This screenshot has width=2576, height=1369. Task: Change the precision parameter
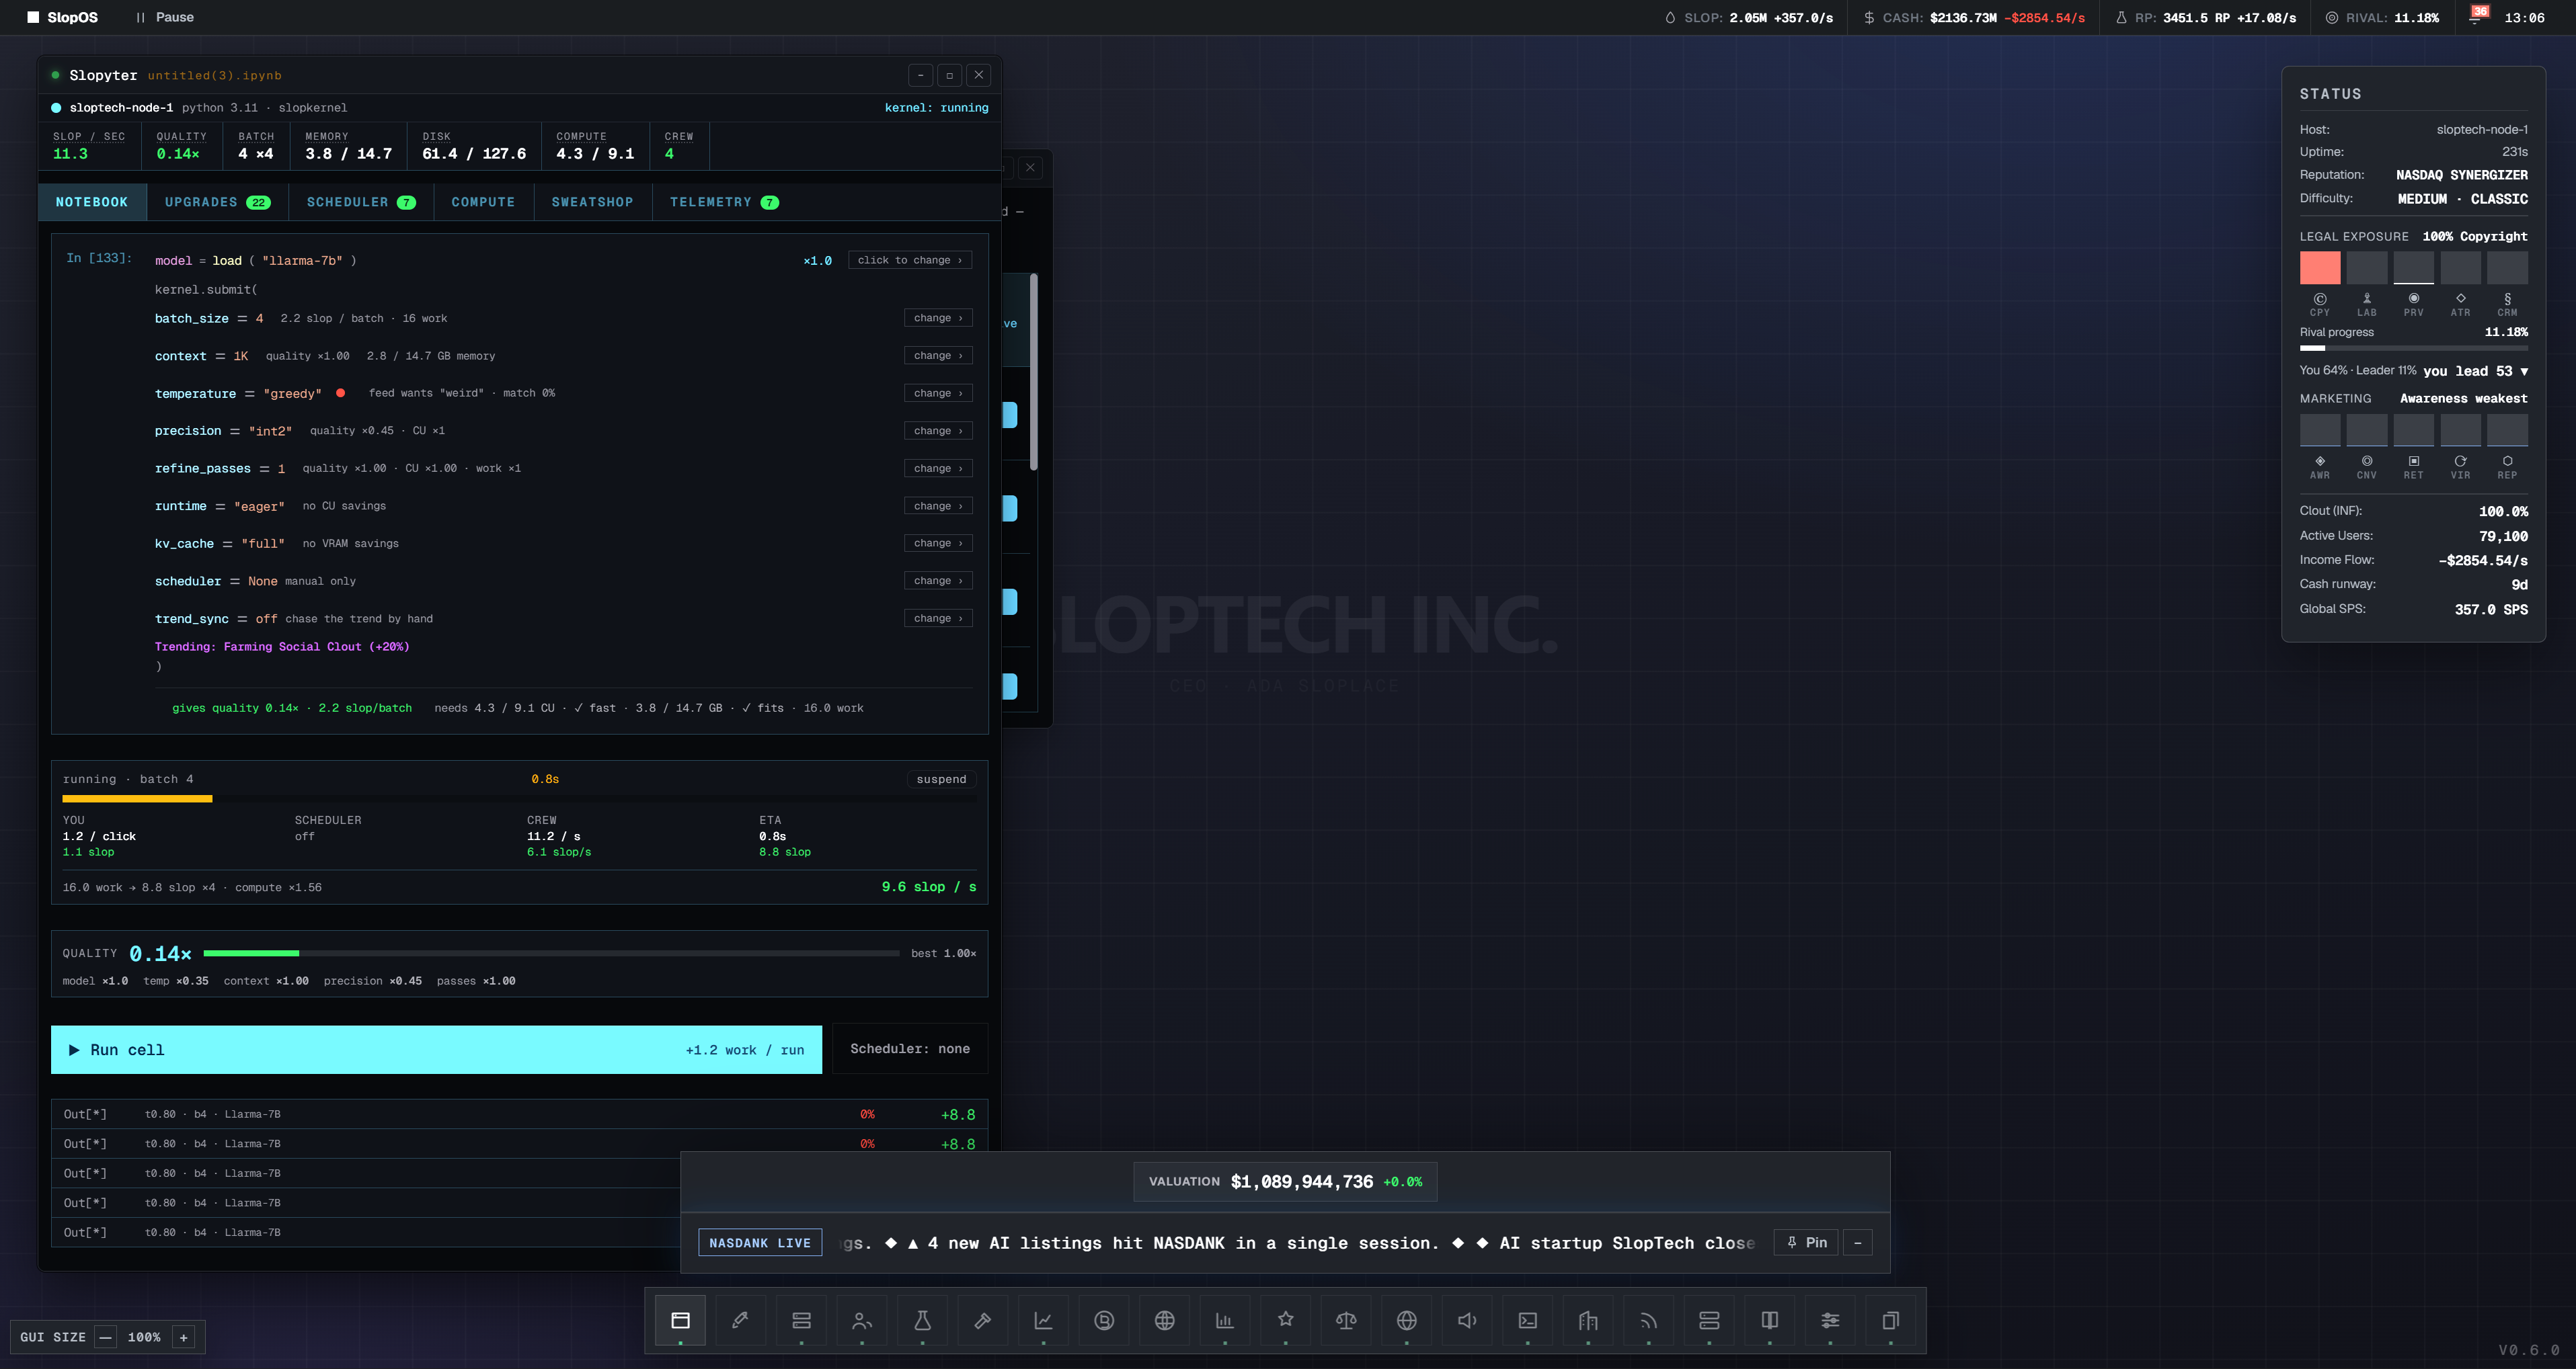(937, 431)
